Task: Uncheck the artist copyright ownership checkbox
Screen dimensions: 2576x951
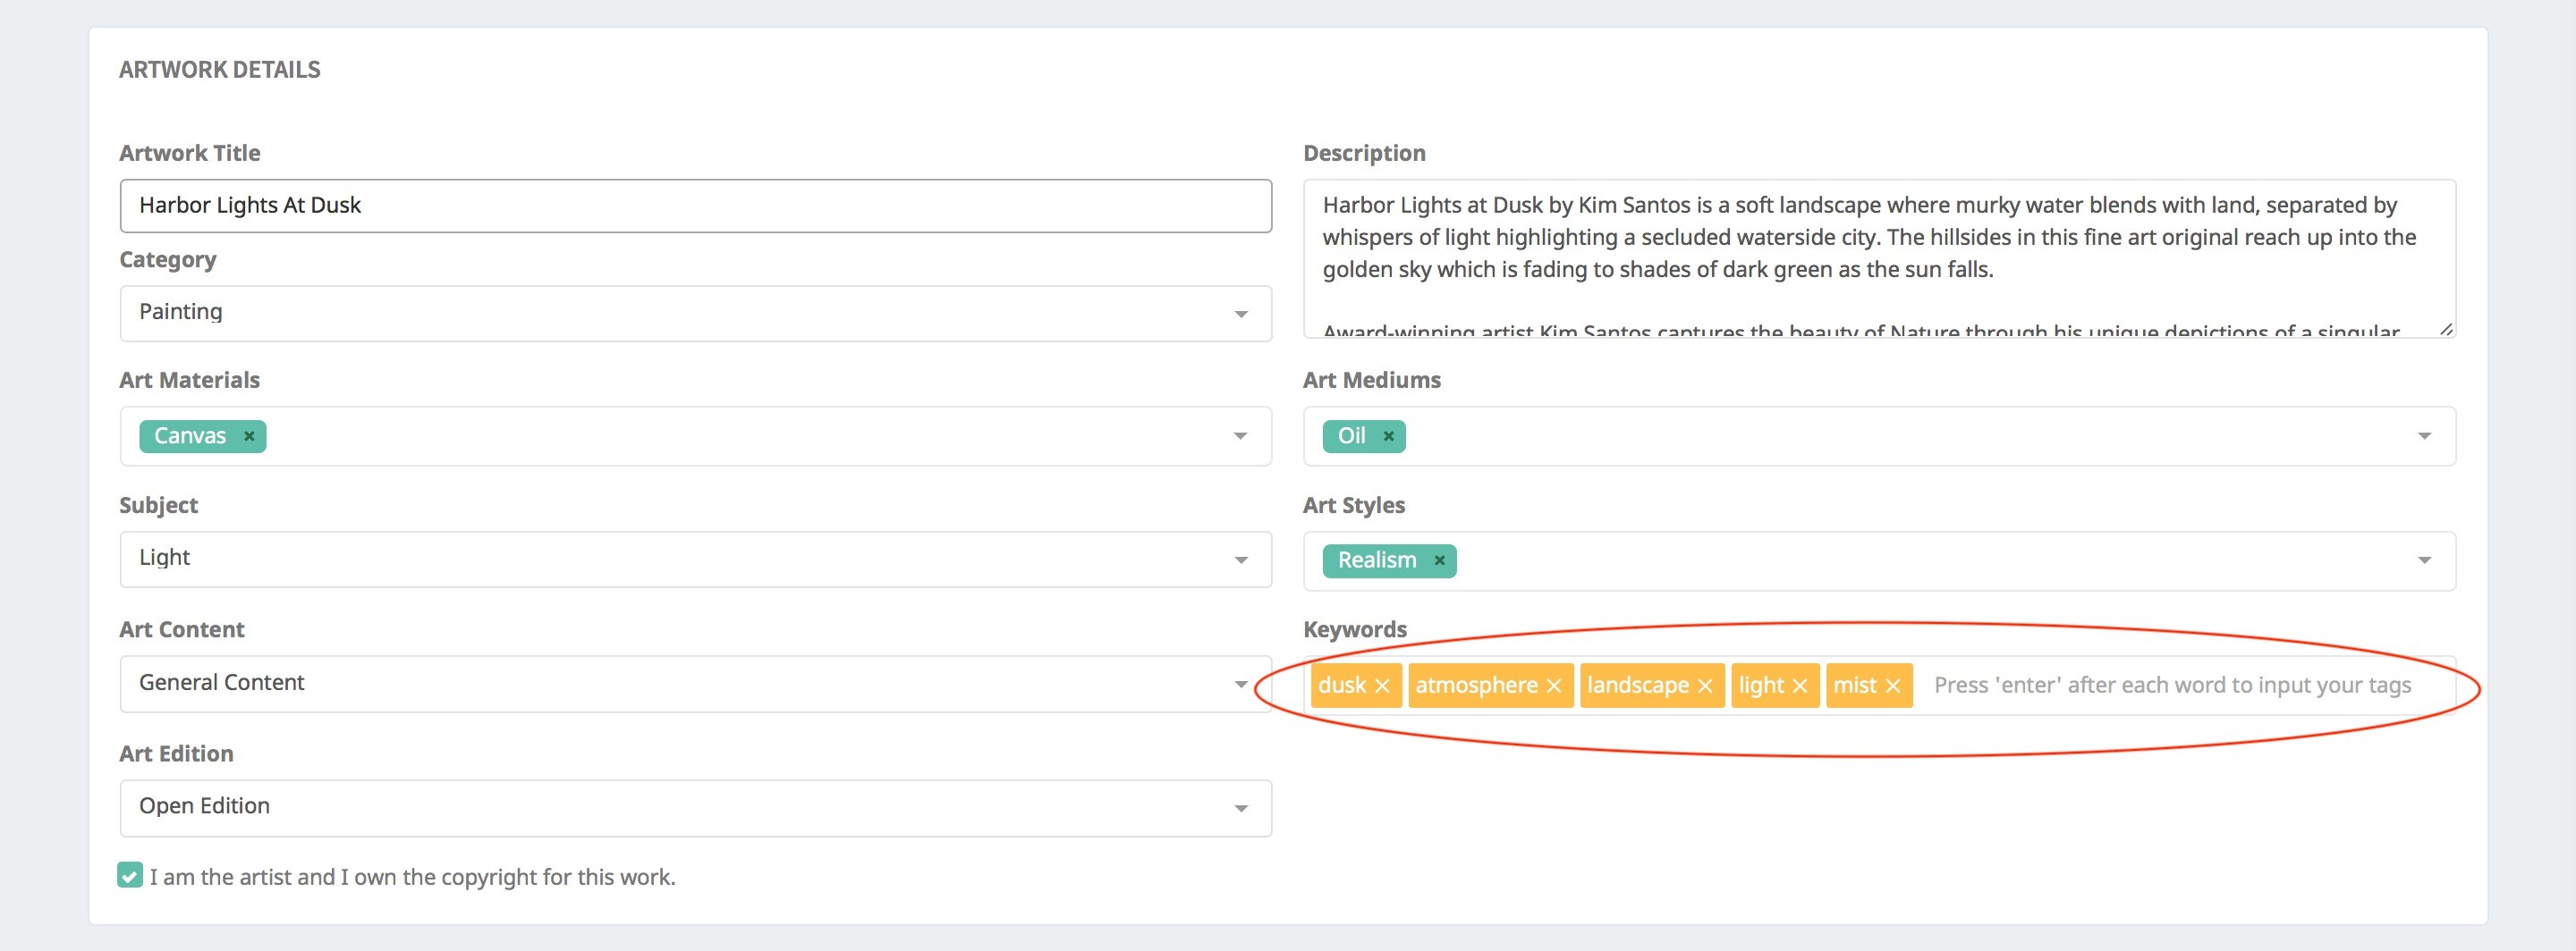Action: 130,875
